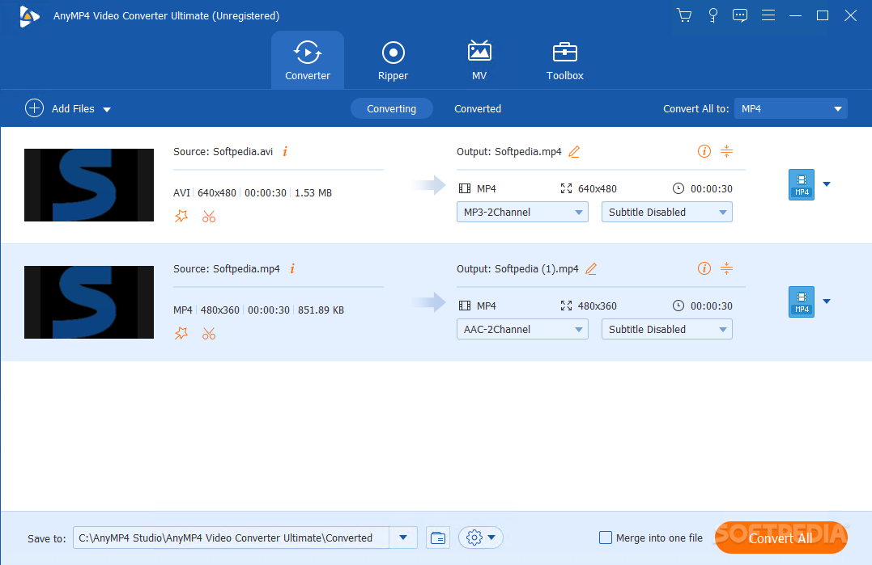The image size is (872, 565).
Task: Open the output folder icon beside save path
Action: click(438, 538)
